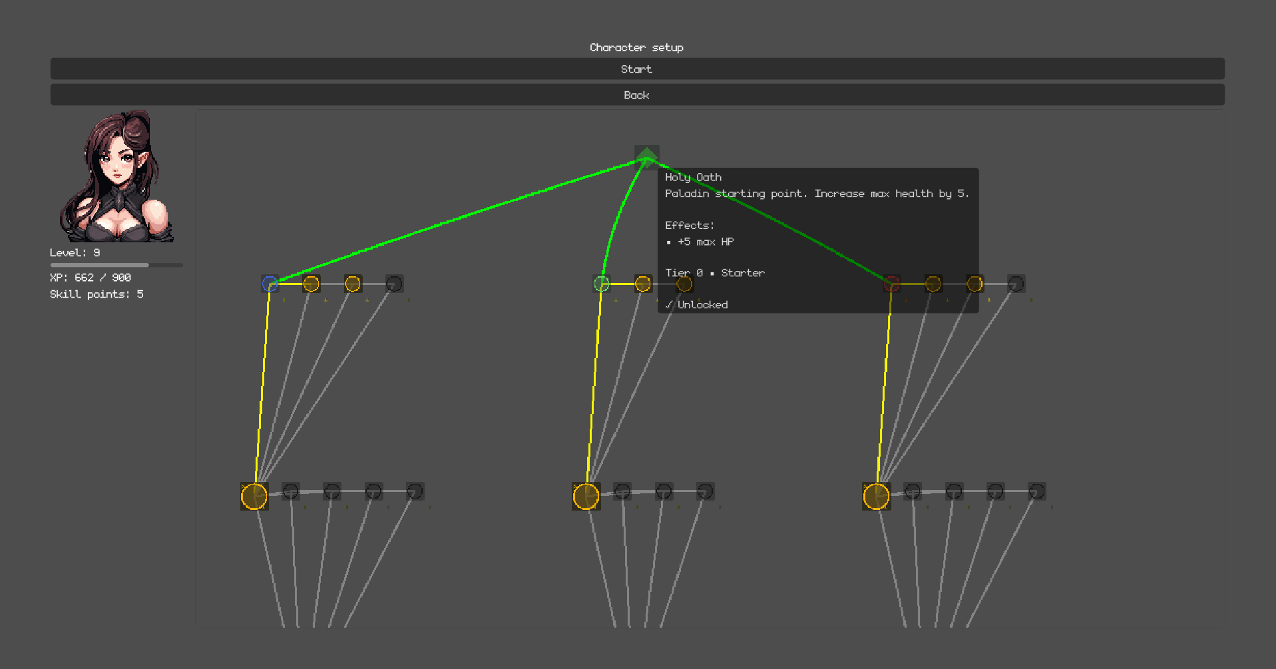The width and height of the screenshot is (1276, 669).
Task: Click the dark node beside the left large orange node
Action: (x=291, y=491)
